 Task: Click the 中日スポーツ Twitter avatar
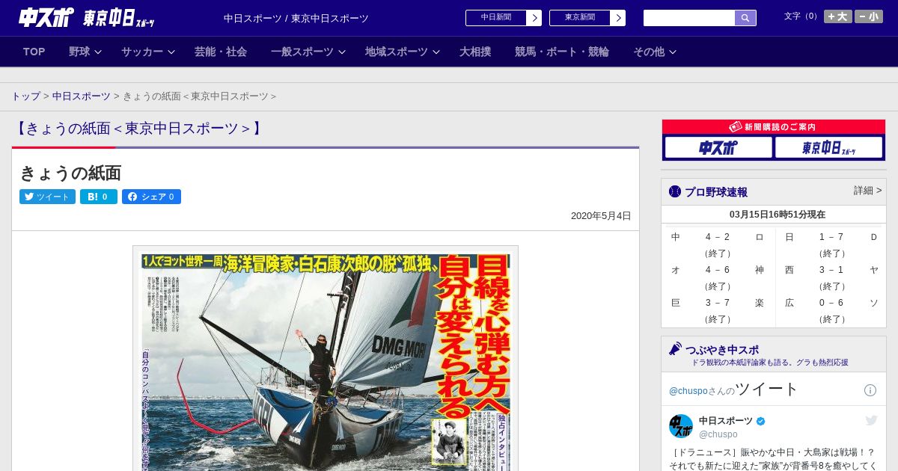click(681, 426)
